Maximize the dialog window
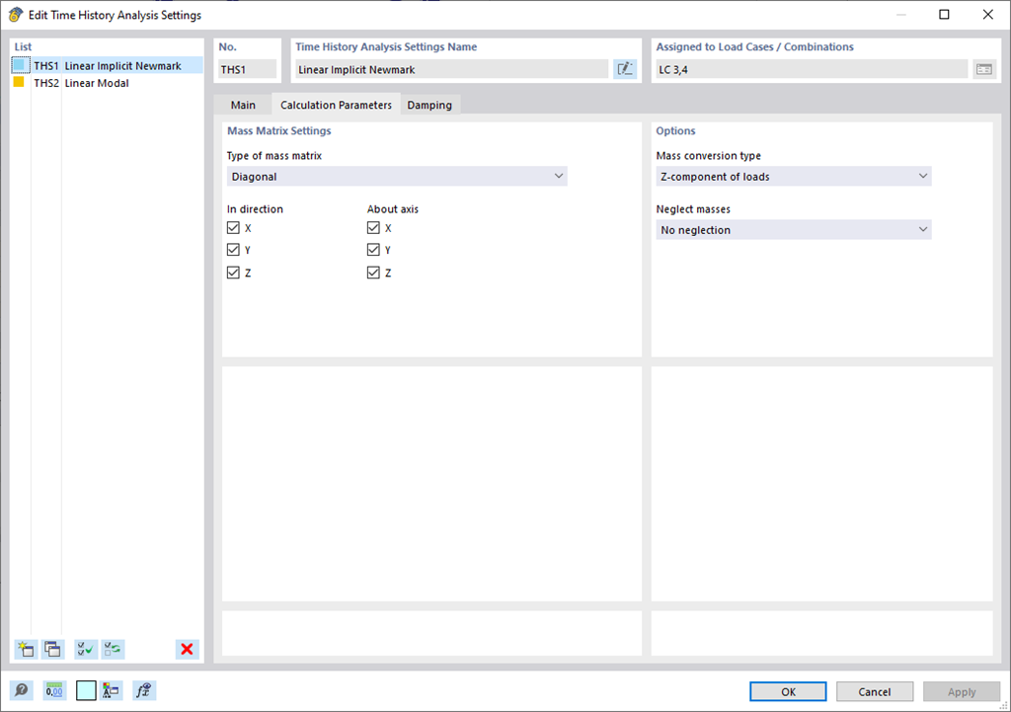Image resolution: width=1011 pixels, height=712 pixels. (x=944, y=14)
